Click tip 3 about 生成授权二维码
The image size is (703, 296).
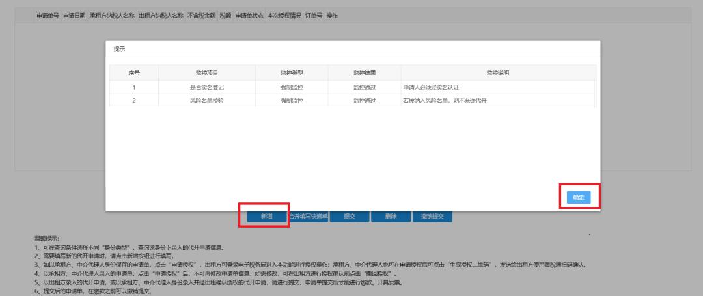pyautogui.click(x=310, y=265)
